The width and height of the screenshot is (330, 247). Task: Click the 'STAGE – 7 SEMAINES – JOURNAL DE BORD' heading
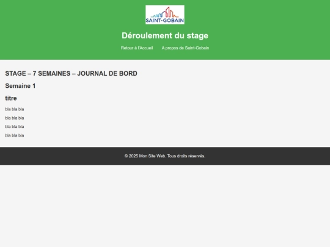coord(71,73)
